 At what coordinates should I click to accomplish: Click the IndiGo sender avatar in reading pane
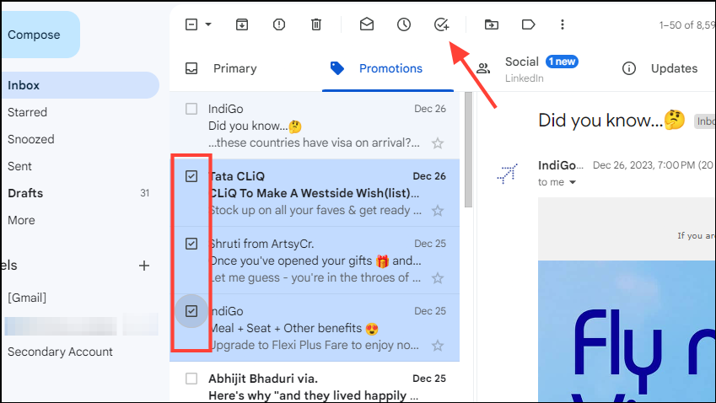coord(508,174)
